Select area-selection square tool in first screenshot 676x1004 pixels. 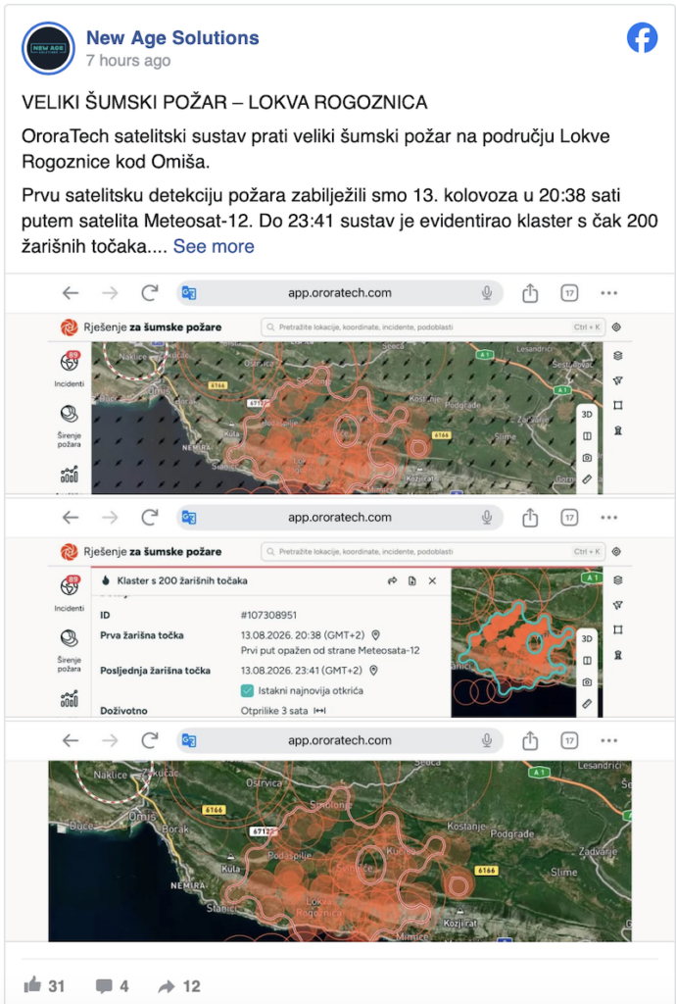pos(618,405)
